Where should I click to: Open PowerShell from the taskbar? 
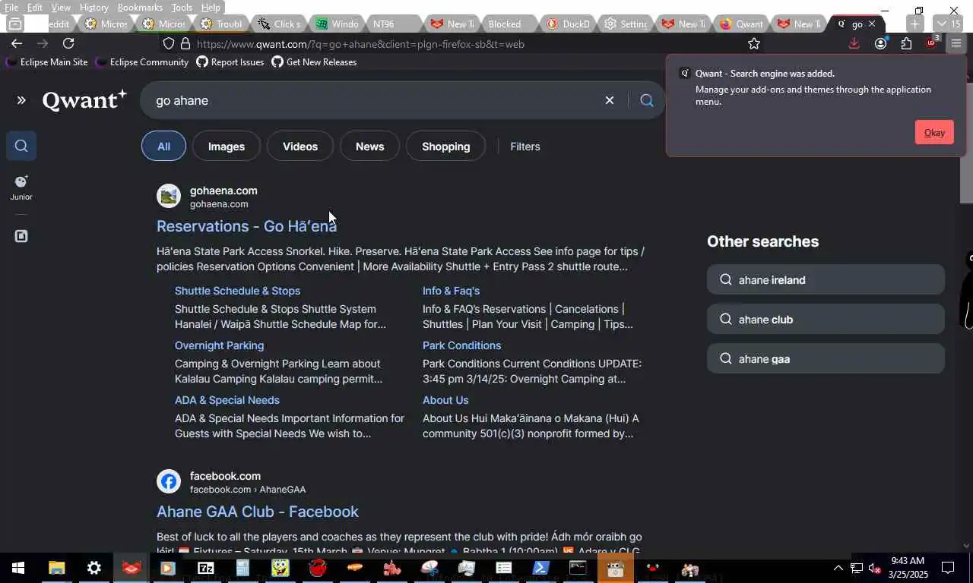click(x=540, y=568)
